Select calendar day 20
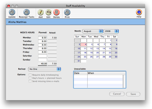Image resolution: width=152 pixels, height=109 pixels. pos(96,53)
